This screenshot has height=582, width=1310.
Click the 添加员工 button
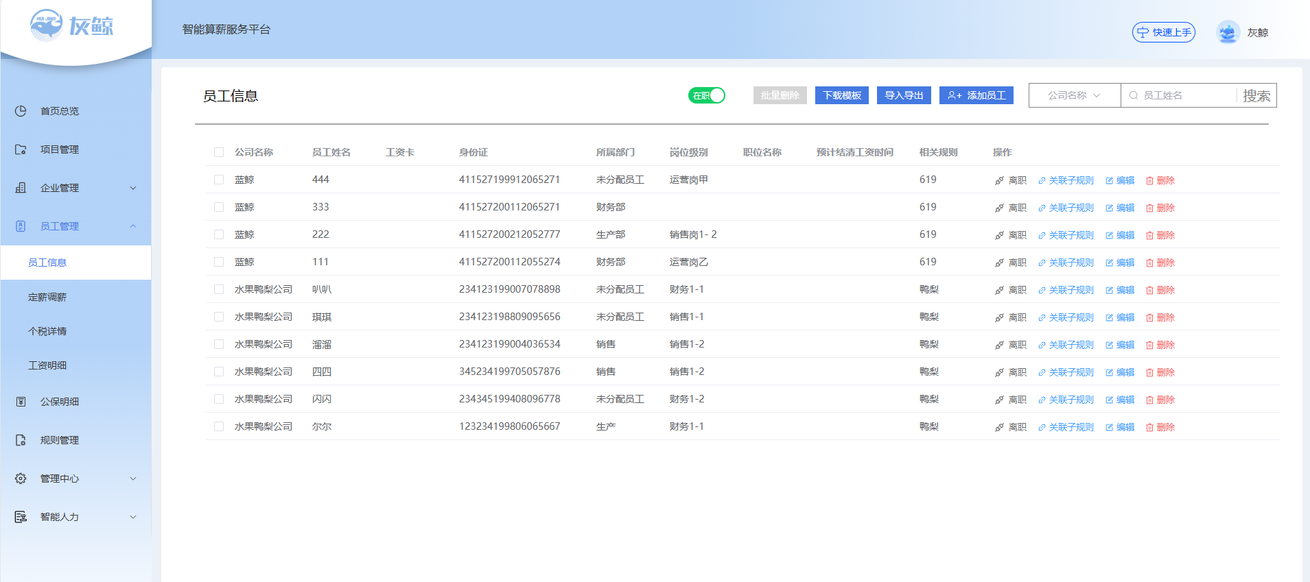tap(976, 95)
